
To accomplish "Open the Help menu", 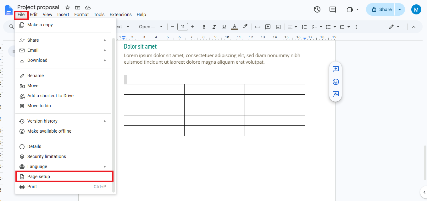I will point(141,14).
